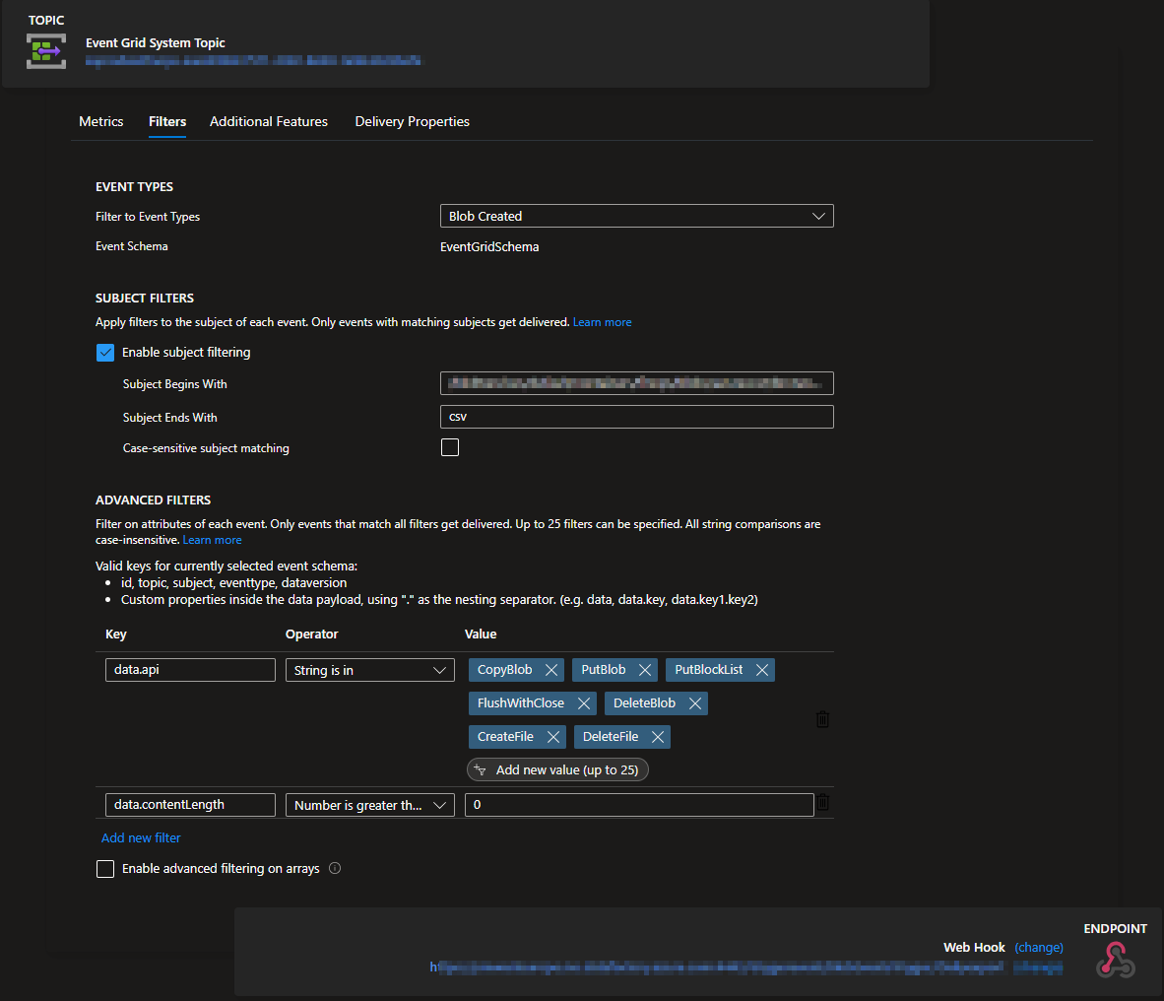Open the Filter to Event Types dropdown

point(636,216)
